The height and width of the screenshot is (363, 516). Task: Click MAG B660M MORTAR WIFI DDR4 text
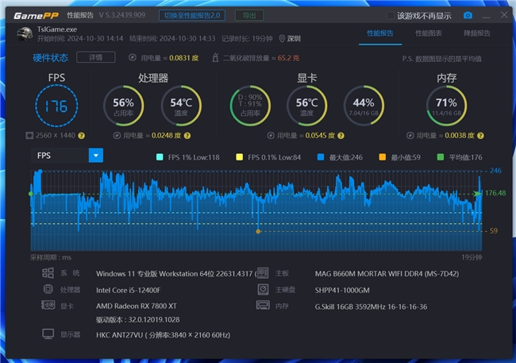(x=387, y=274)
